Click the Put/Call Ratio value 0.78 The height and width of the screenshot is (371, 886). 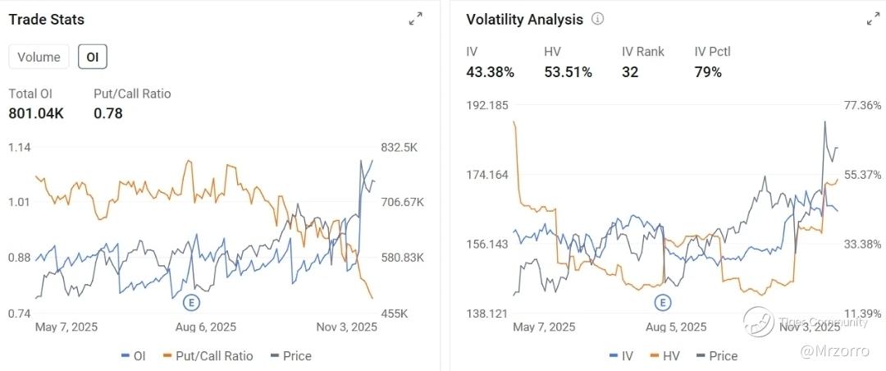[107, 113]
